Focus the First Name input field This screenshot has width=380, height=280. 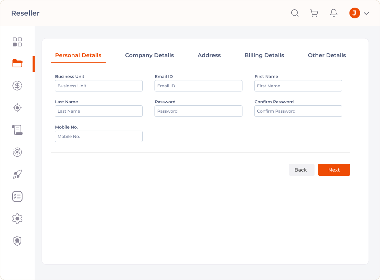pos(298,86)
